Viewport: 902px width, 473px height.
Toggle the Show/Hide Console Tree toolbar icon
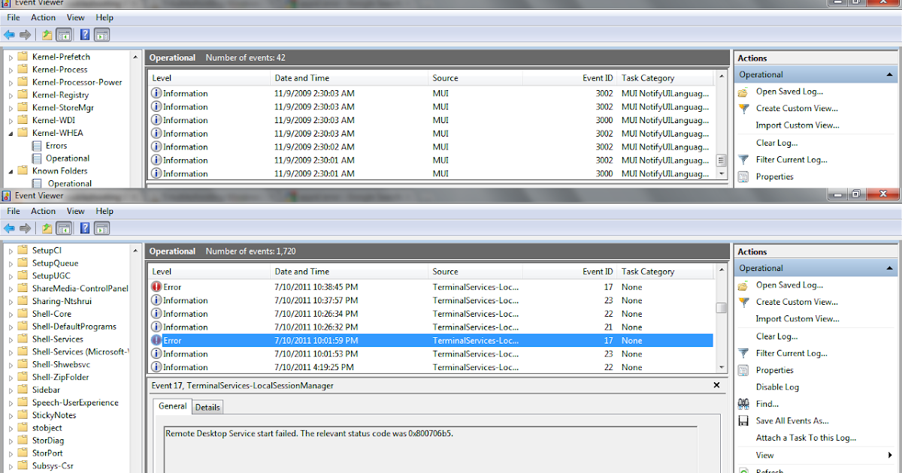coord(64,227)
